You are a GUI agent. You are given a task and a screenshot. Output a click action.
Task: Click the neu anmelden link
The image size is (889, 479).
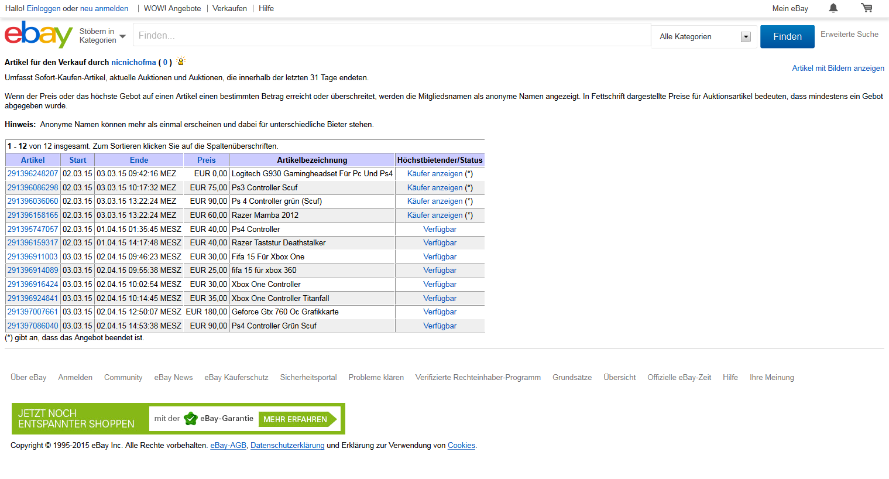[x=104, y=9]
